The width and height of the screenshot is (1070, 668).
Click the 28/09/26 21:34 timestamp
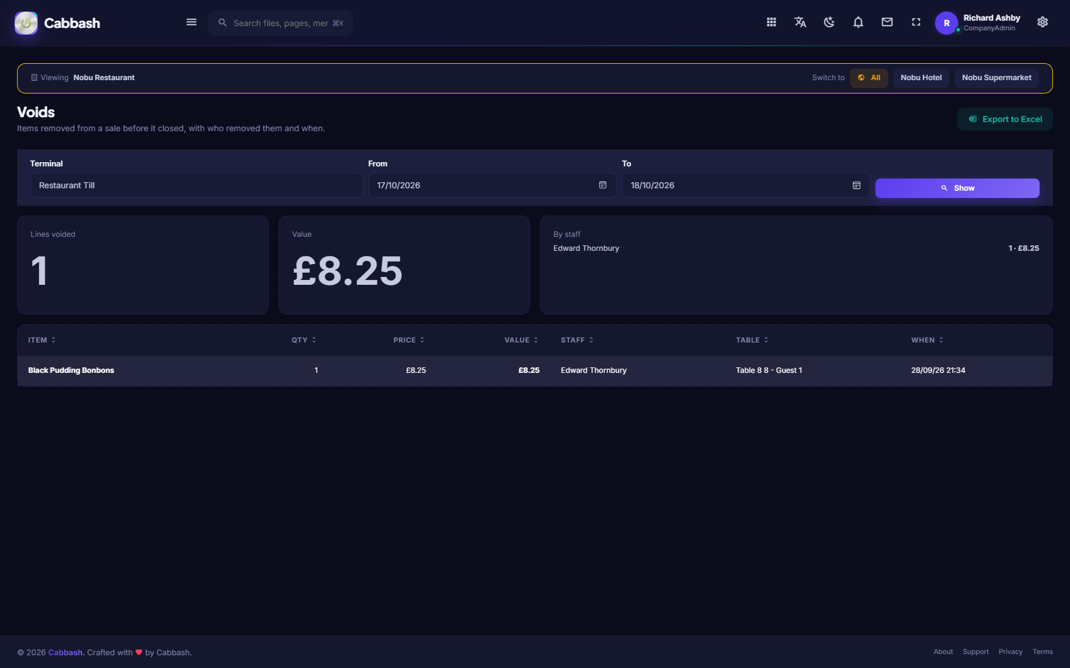click(938, 370)
